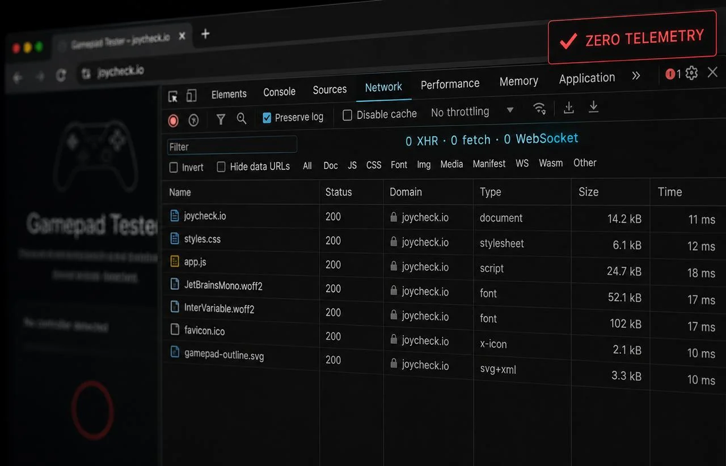726x466 pixels.
Task: Click the browser forward arrow
Action: click(x=39, y=76)
